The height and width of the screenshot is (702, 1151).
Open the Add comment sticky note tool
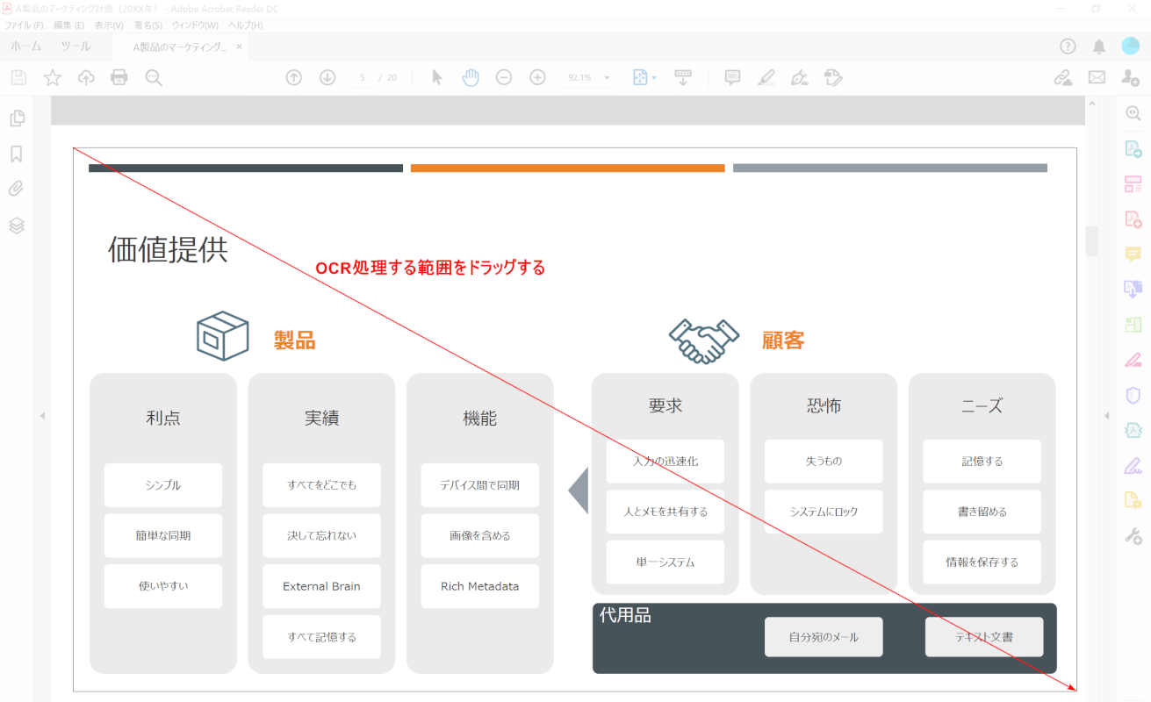point(732,77)
